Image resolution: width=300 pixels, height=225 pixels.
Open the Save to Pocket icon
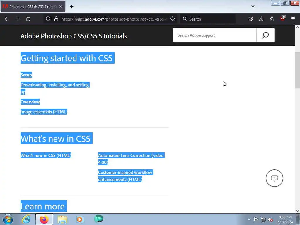[x=251, y=19]
